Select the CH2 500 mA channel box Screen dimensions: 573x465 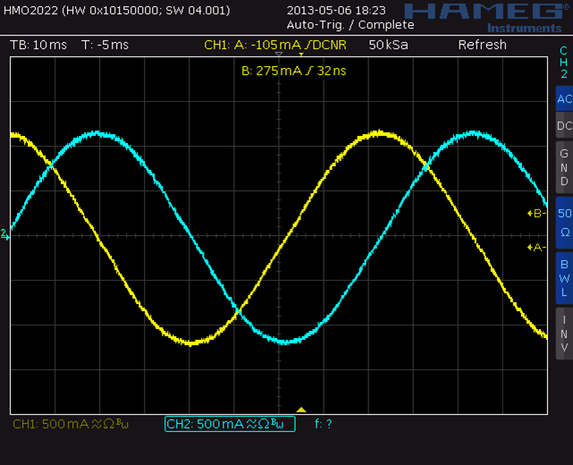pyautogui.click(x=231, y=424)
